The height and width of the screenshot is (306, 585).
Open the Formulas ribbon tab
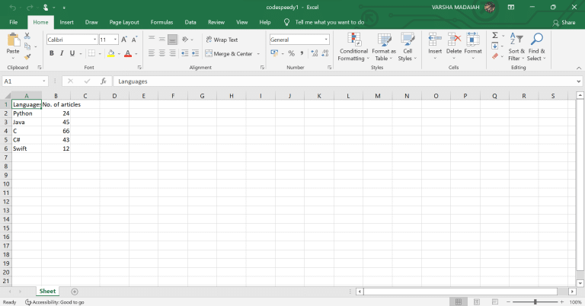[161, 22]
